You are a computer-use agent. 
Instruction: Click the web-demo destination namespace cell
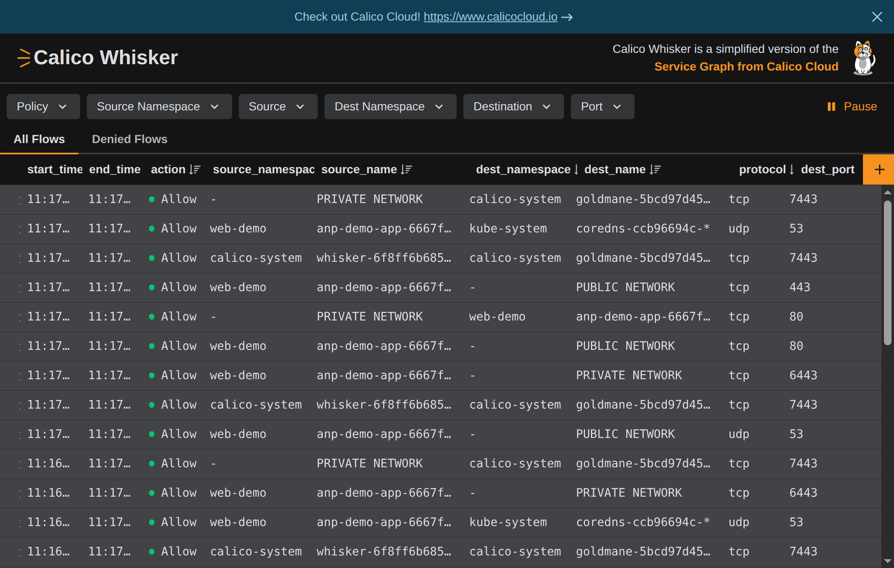(x=497, y=317)
